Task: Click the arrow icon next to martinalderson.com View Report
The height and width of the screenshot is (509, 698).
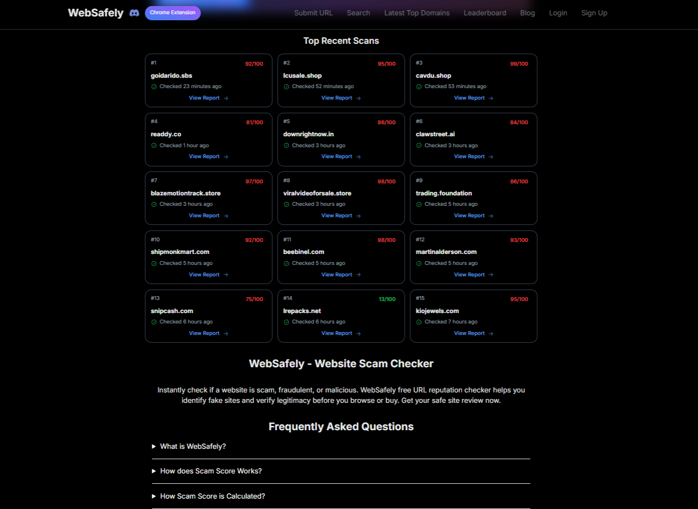Action: click(491, 274)
